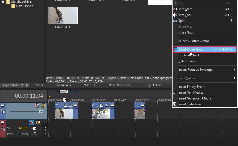Choose Trim Start from context menu
This screenshot has height=146, width=238.
tap(205, 9)
